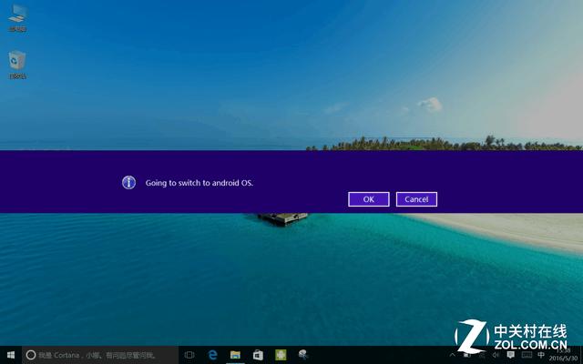Click the green Android switch taskbar icon
This screenshot has height=364, width=583.
pyautogui.click(x=281, y=354)
